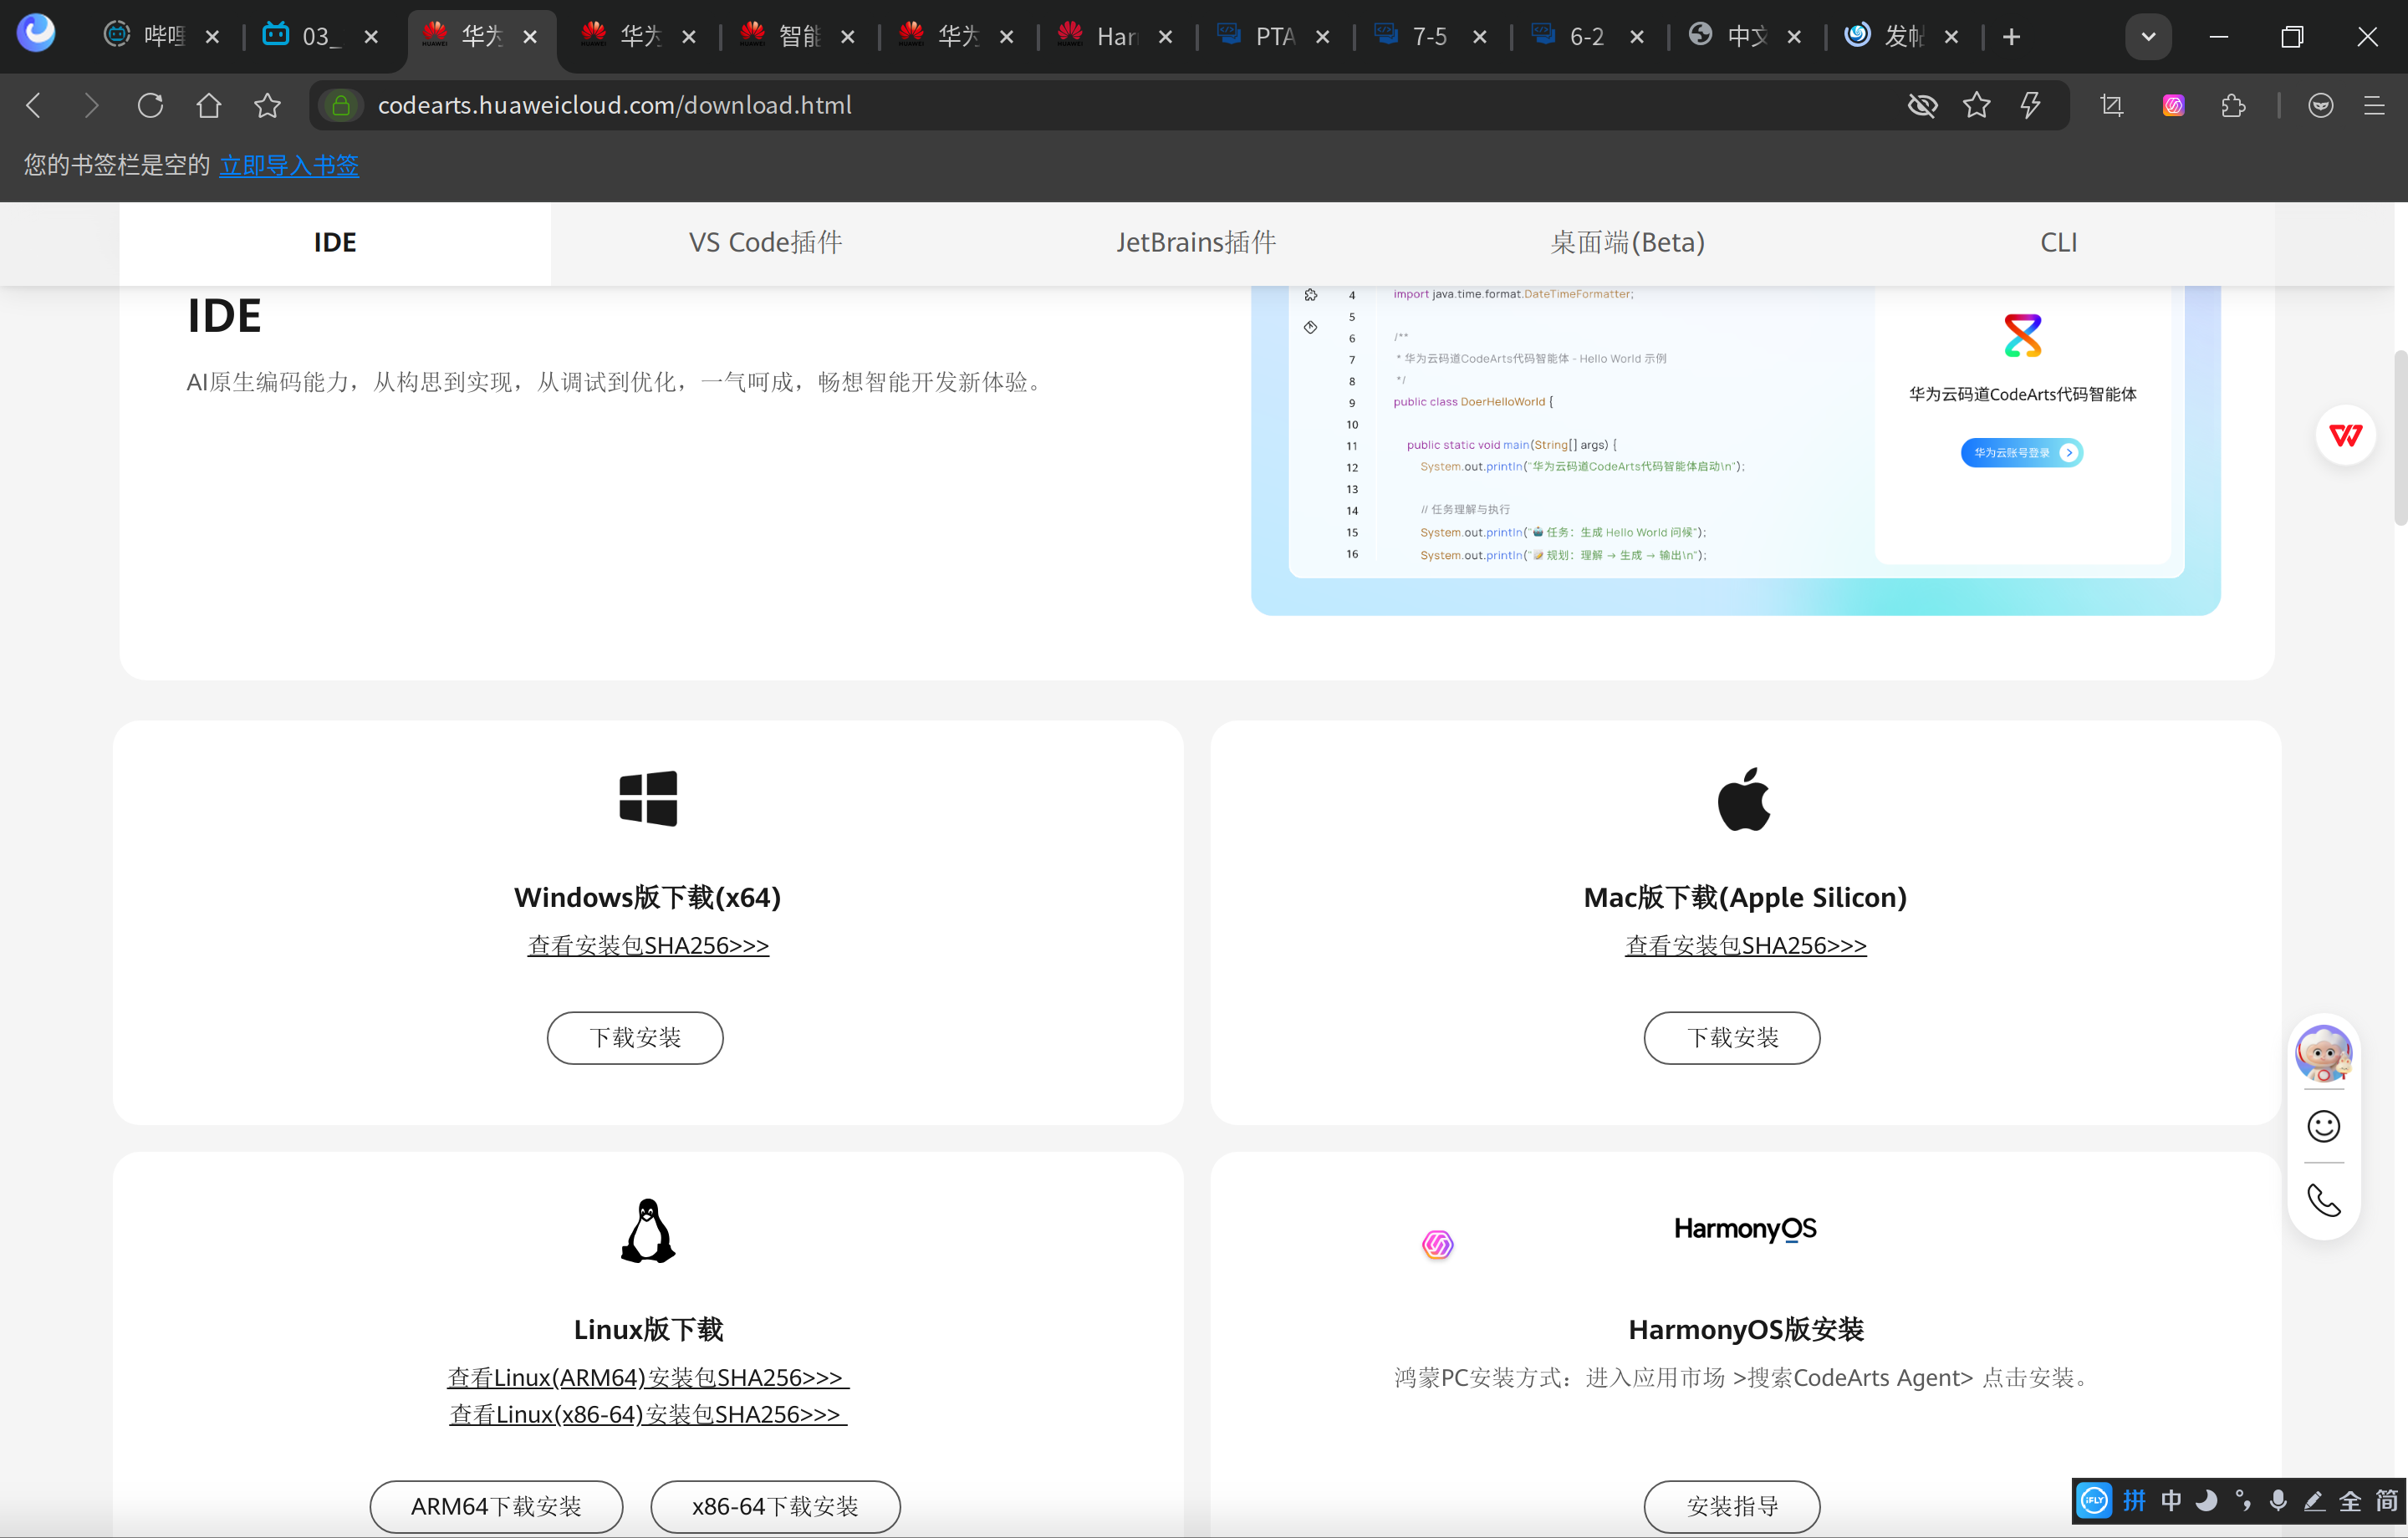This screenshot has width=2408, height=1538.
Task: Click the screenshot crop tool icon
Action: click(x=2112, y=105)
